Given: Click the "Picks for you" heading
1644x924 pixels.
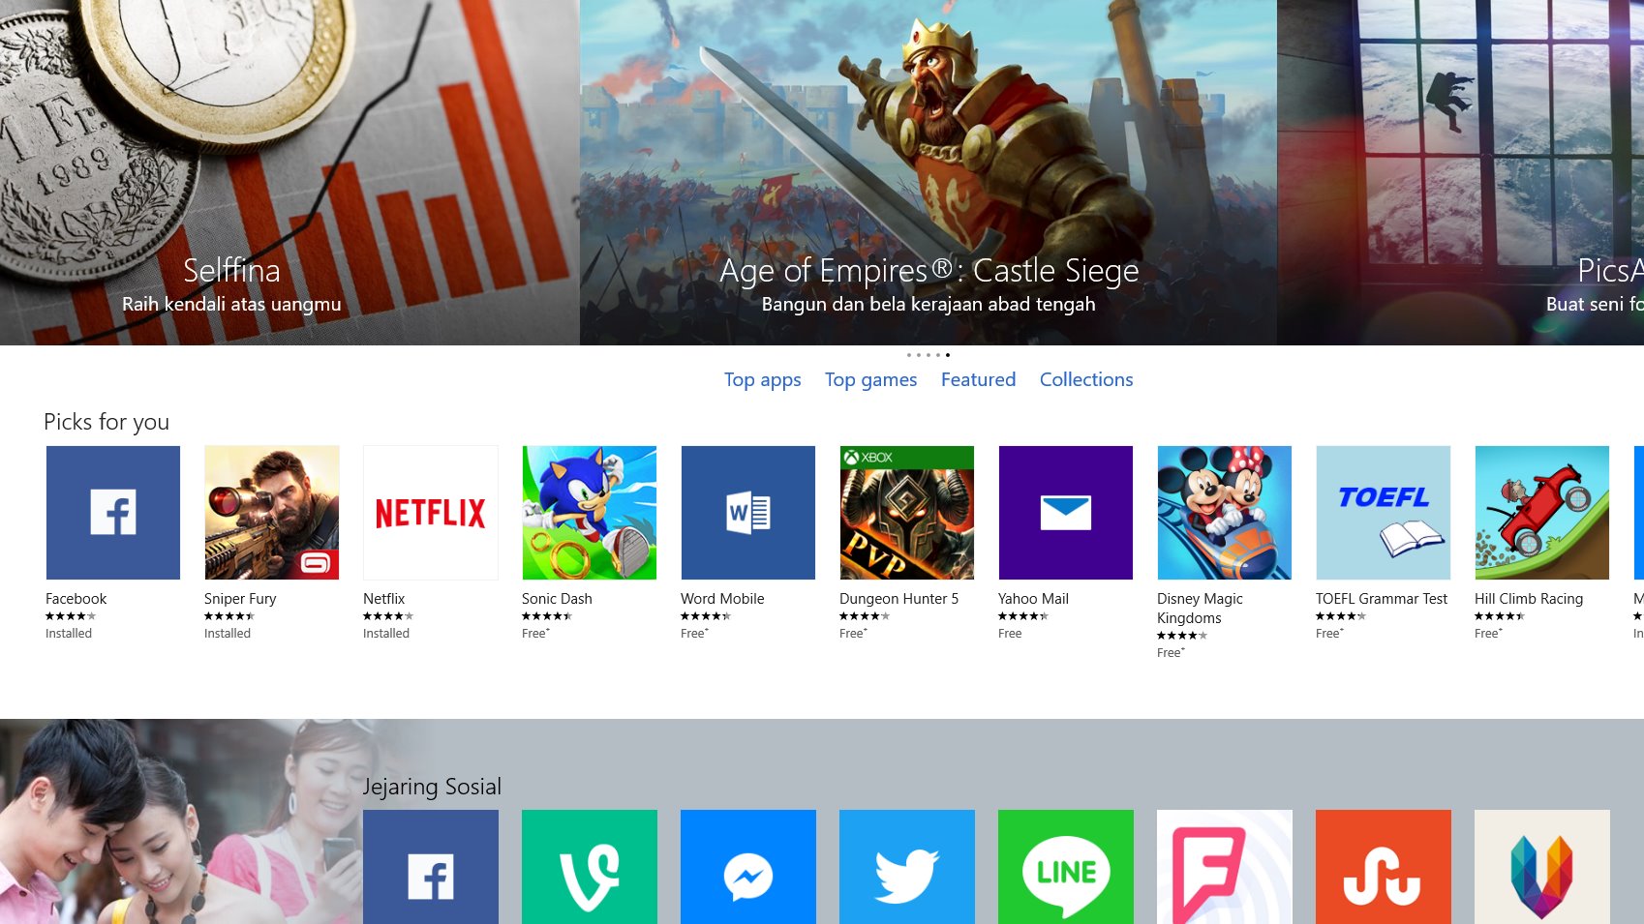Looking at the screenshot, I should coord(107,422).
